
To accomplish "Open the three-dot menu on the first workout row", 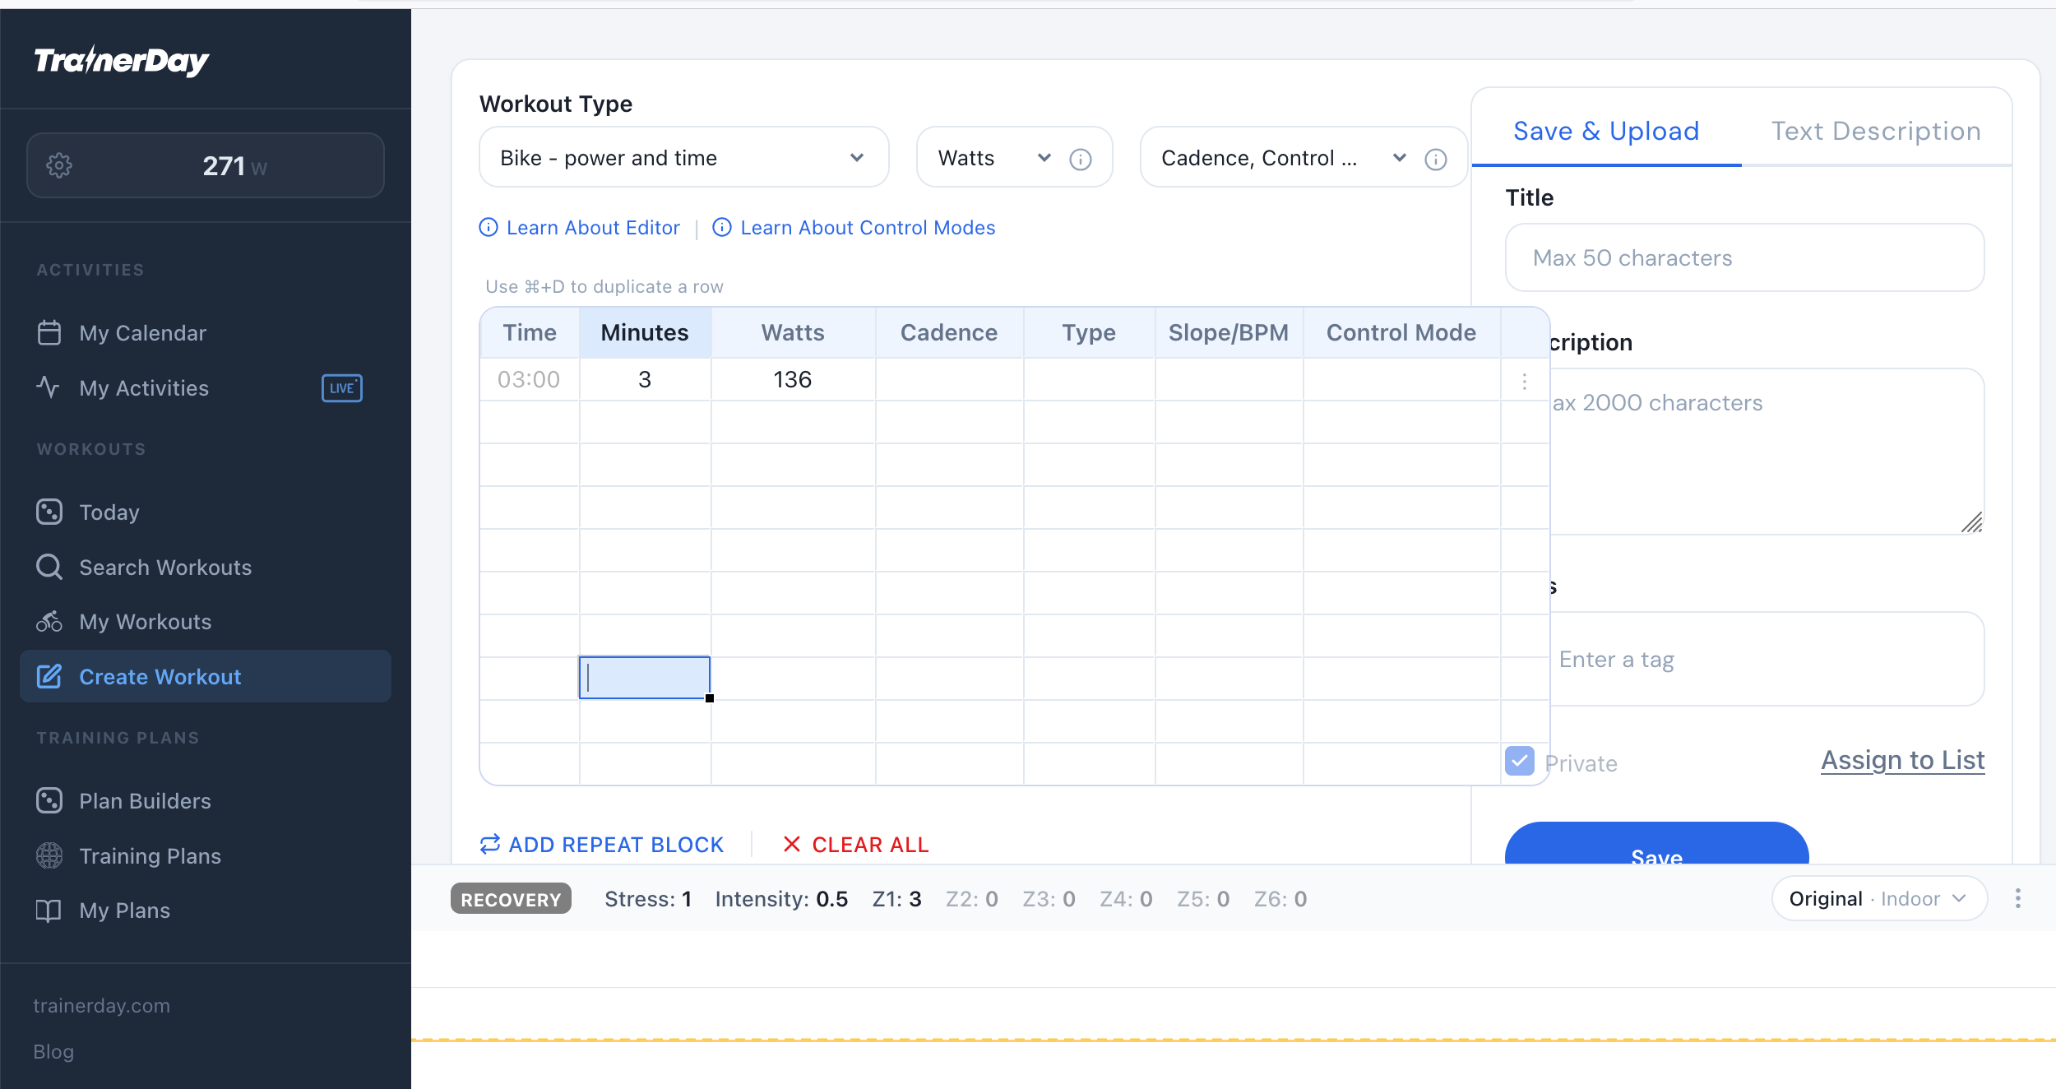I will [x=1524, y=381].
